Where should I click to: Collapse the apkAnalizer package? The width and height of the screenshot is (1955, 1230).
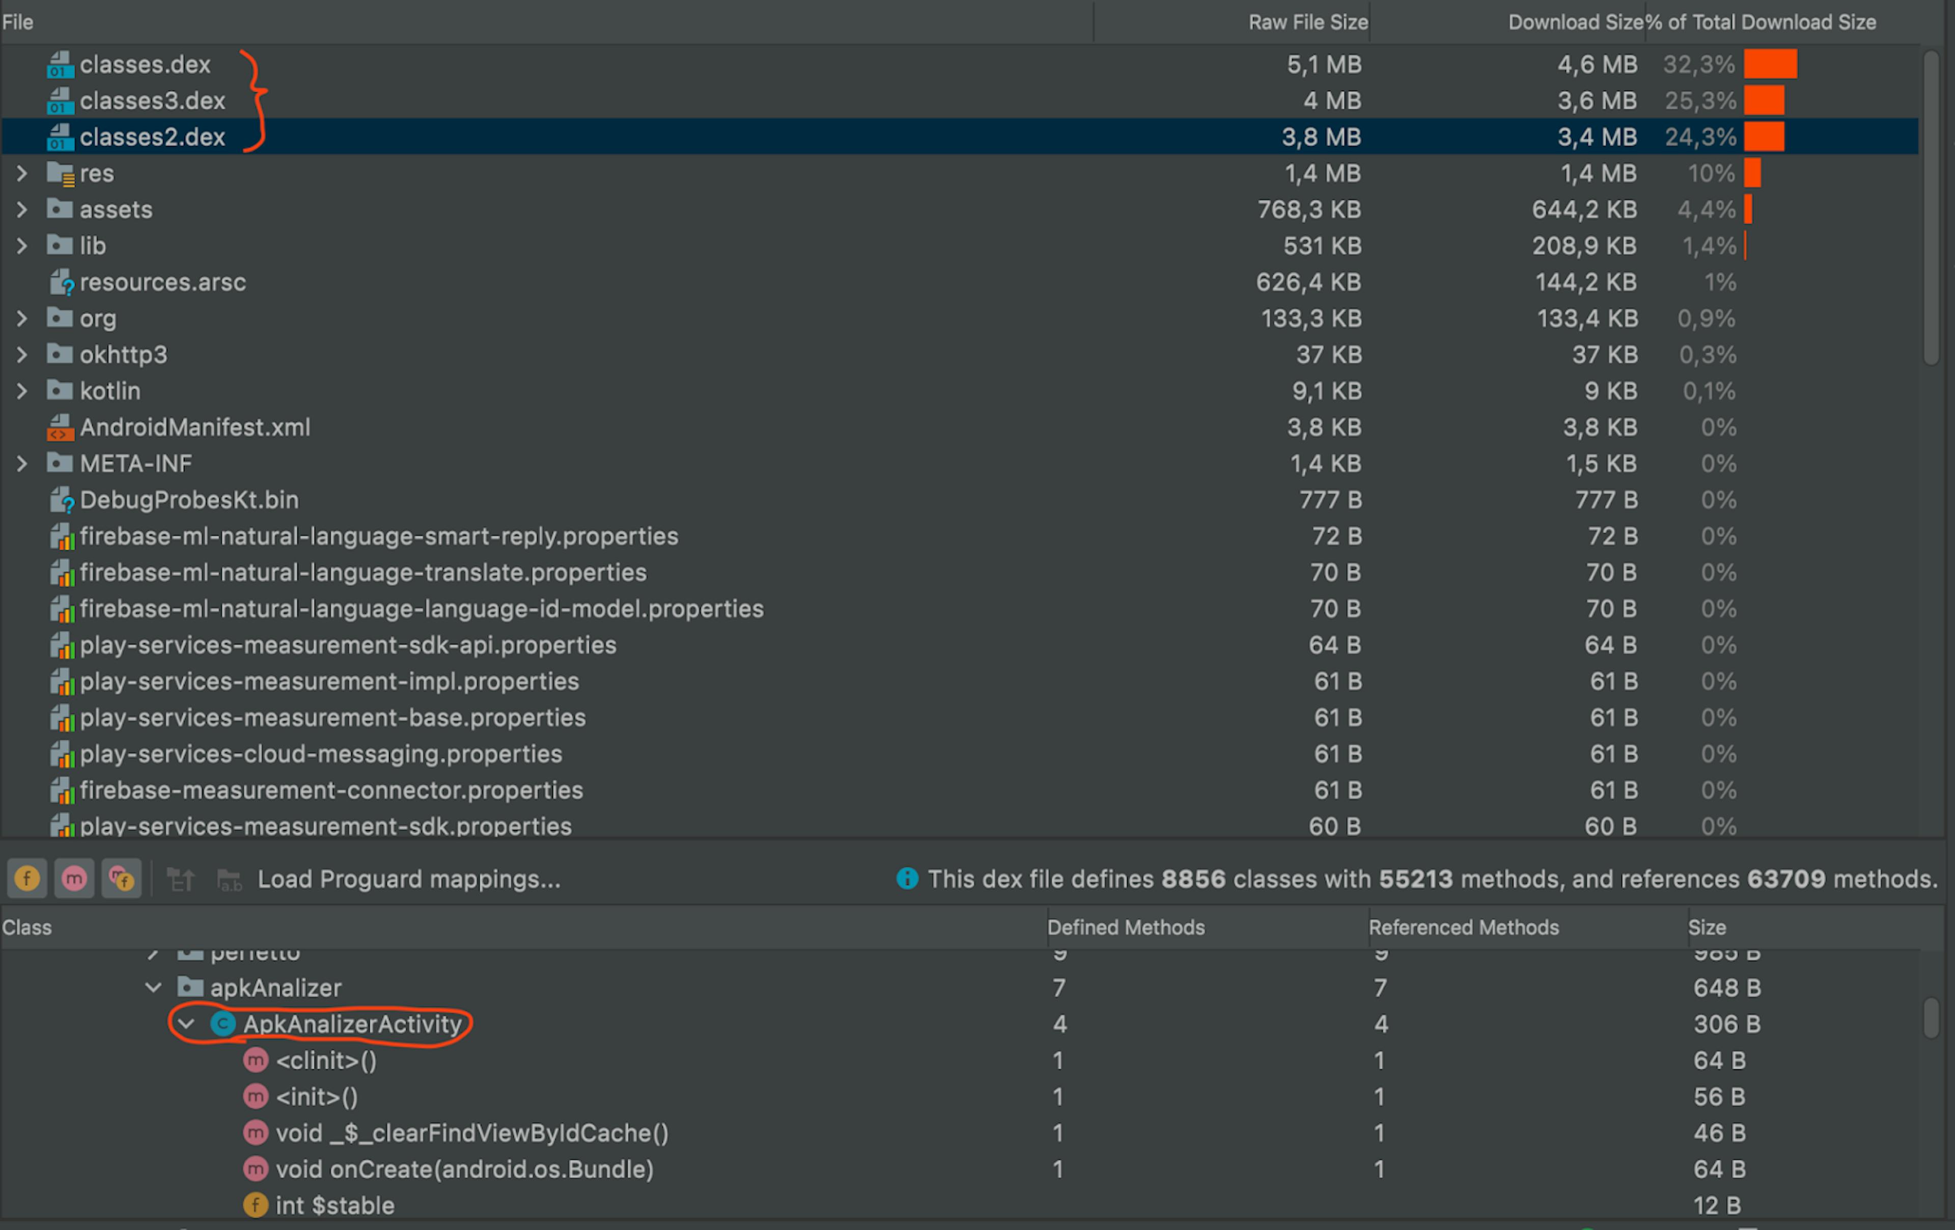[153, 987]
